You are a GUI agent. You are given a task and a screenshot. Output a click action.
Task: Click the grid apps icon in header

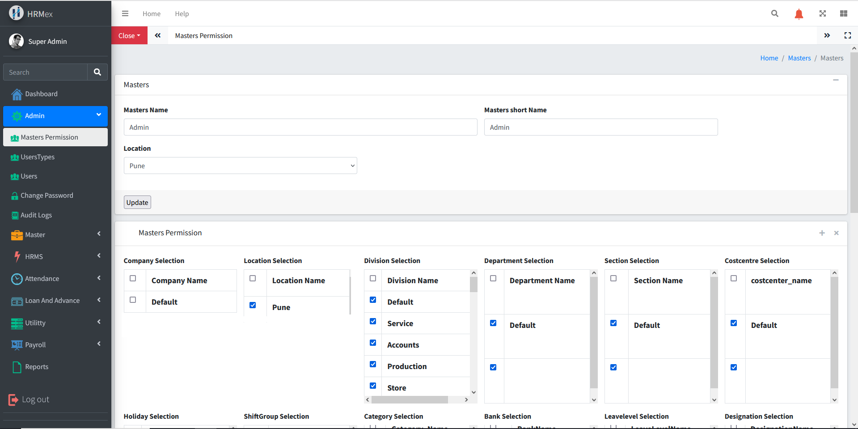(x=843, y=14)
